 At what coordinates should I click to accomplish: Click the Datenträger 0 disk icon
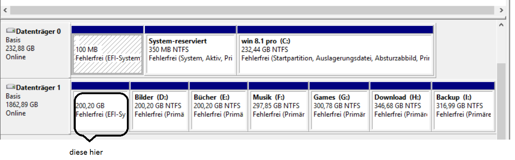point(11,31)
